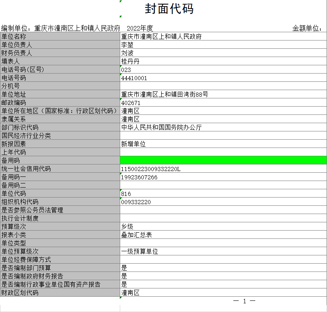Click the 电话号码(区号) label cell

pos(60,69)
